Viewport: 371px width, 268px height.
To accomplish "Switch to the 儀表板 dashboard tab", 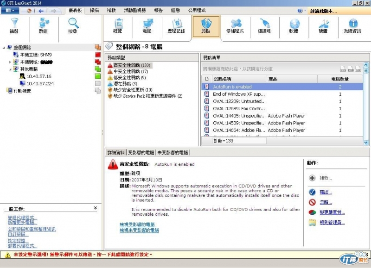I will tap(75, 10).
